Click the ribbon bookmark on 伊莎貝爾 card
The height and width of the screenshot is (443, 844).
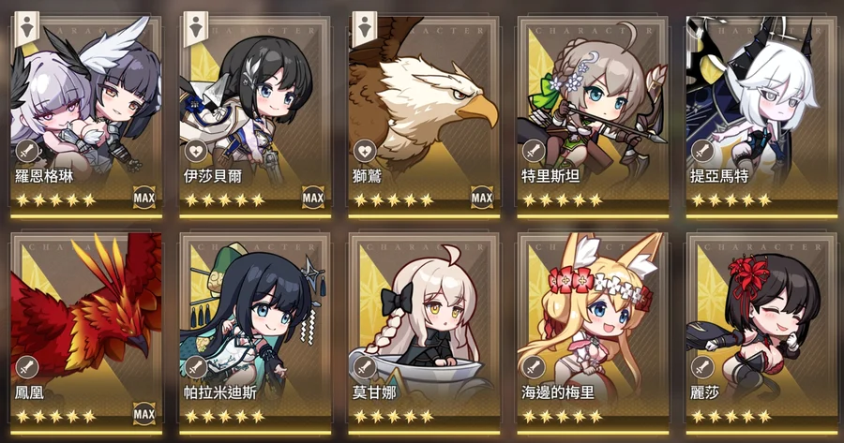[x=195, y=28]
